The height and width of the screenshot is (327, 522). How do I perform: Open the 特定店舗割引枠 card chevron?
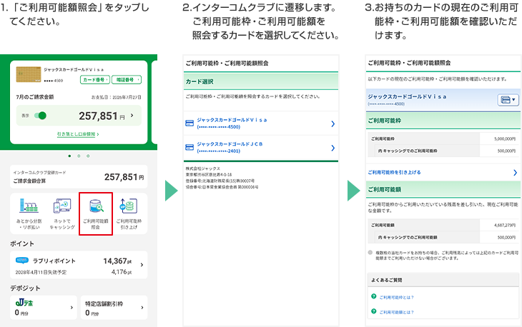point(142,308)
